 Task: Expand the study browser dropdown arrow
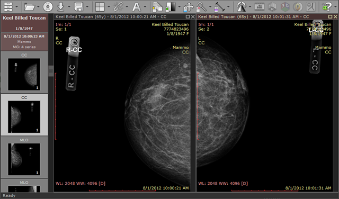[16, 7]
